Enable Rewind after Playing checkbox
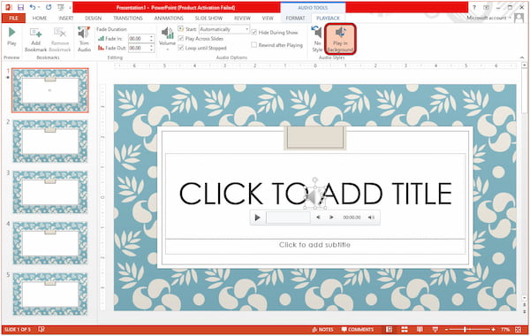The height and width of the screenshot is (336, 530). pyautogui.click(x=254, y=45)
